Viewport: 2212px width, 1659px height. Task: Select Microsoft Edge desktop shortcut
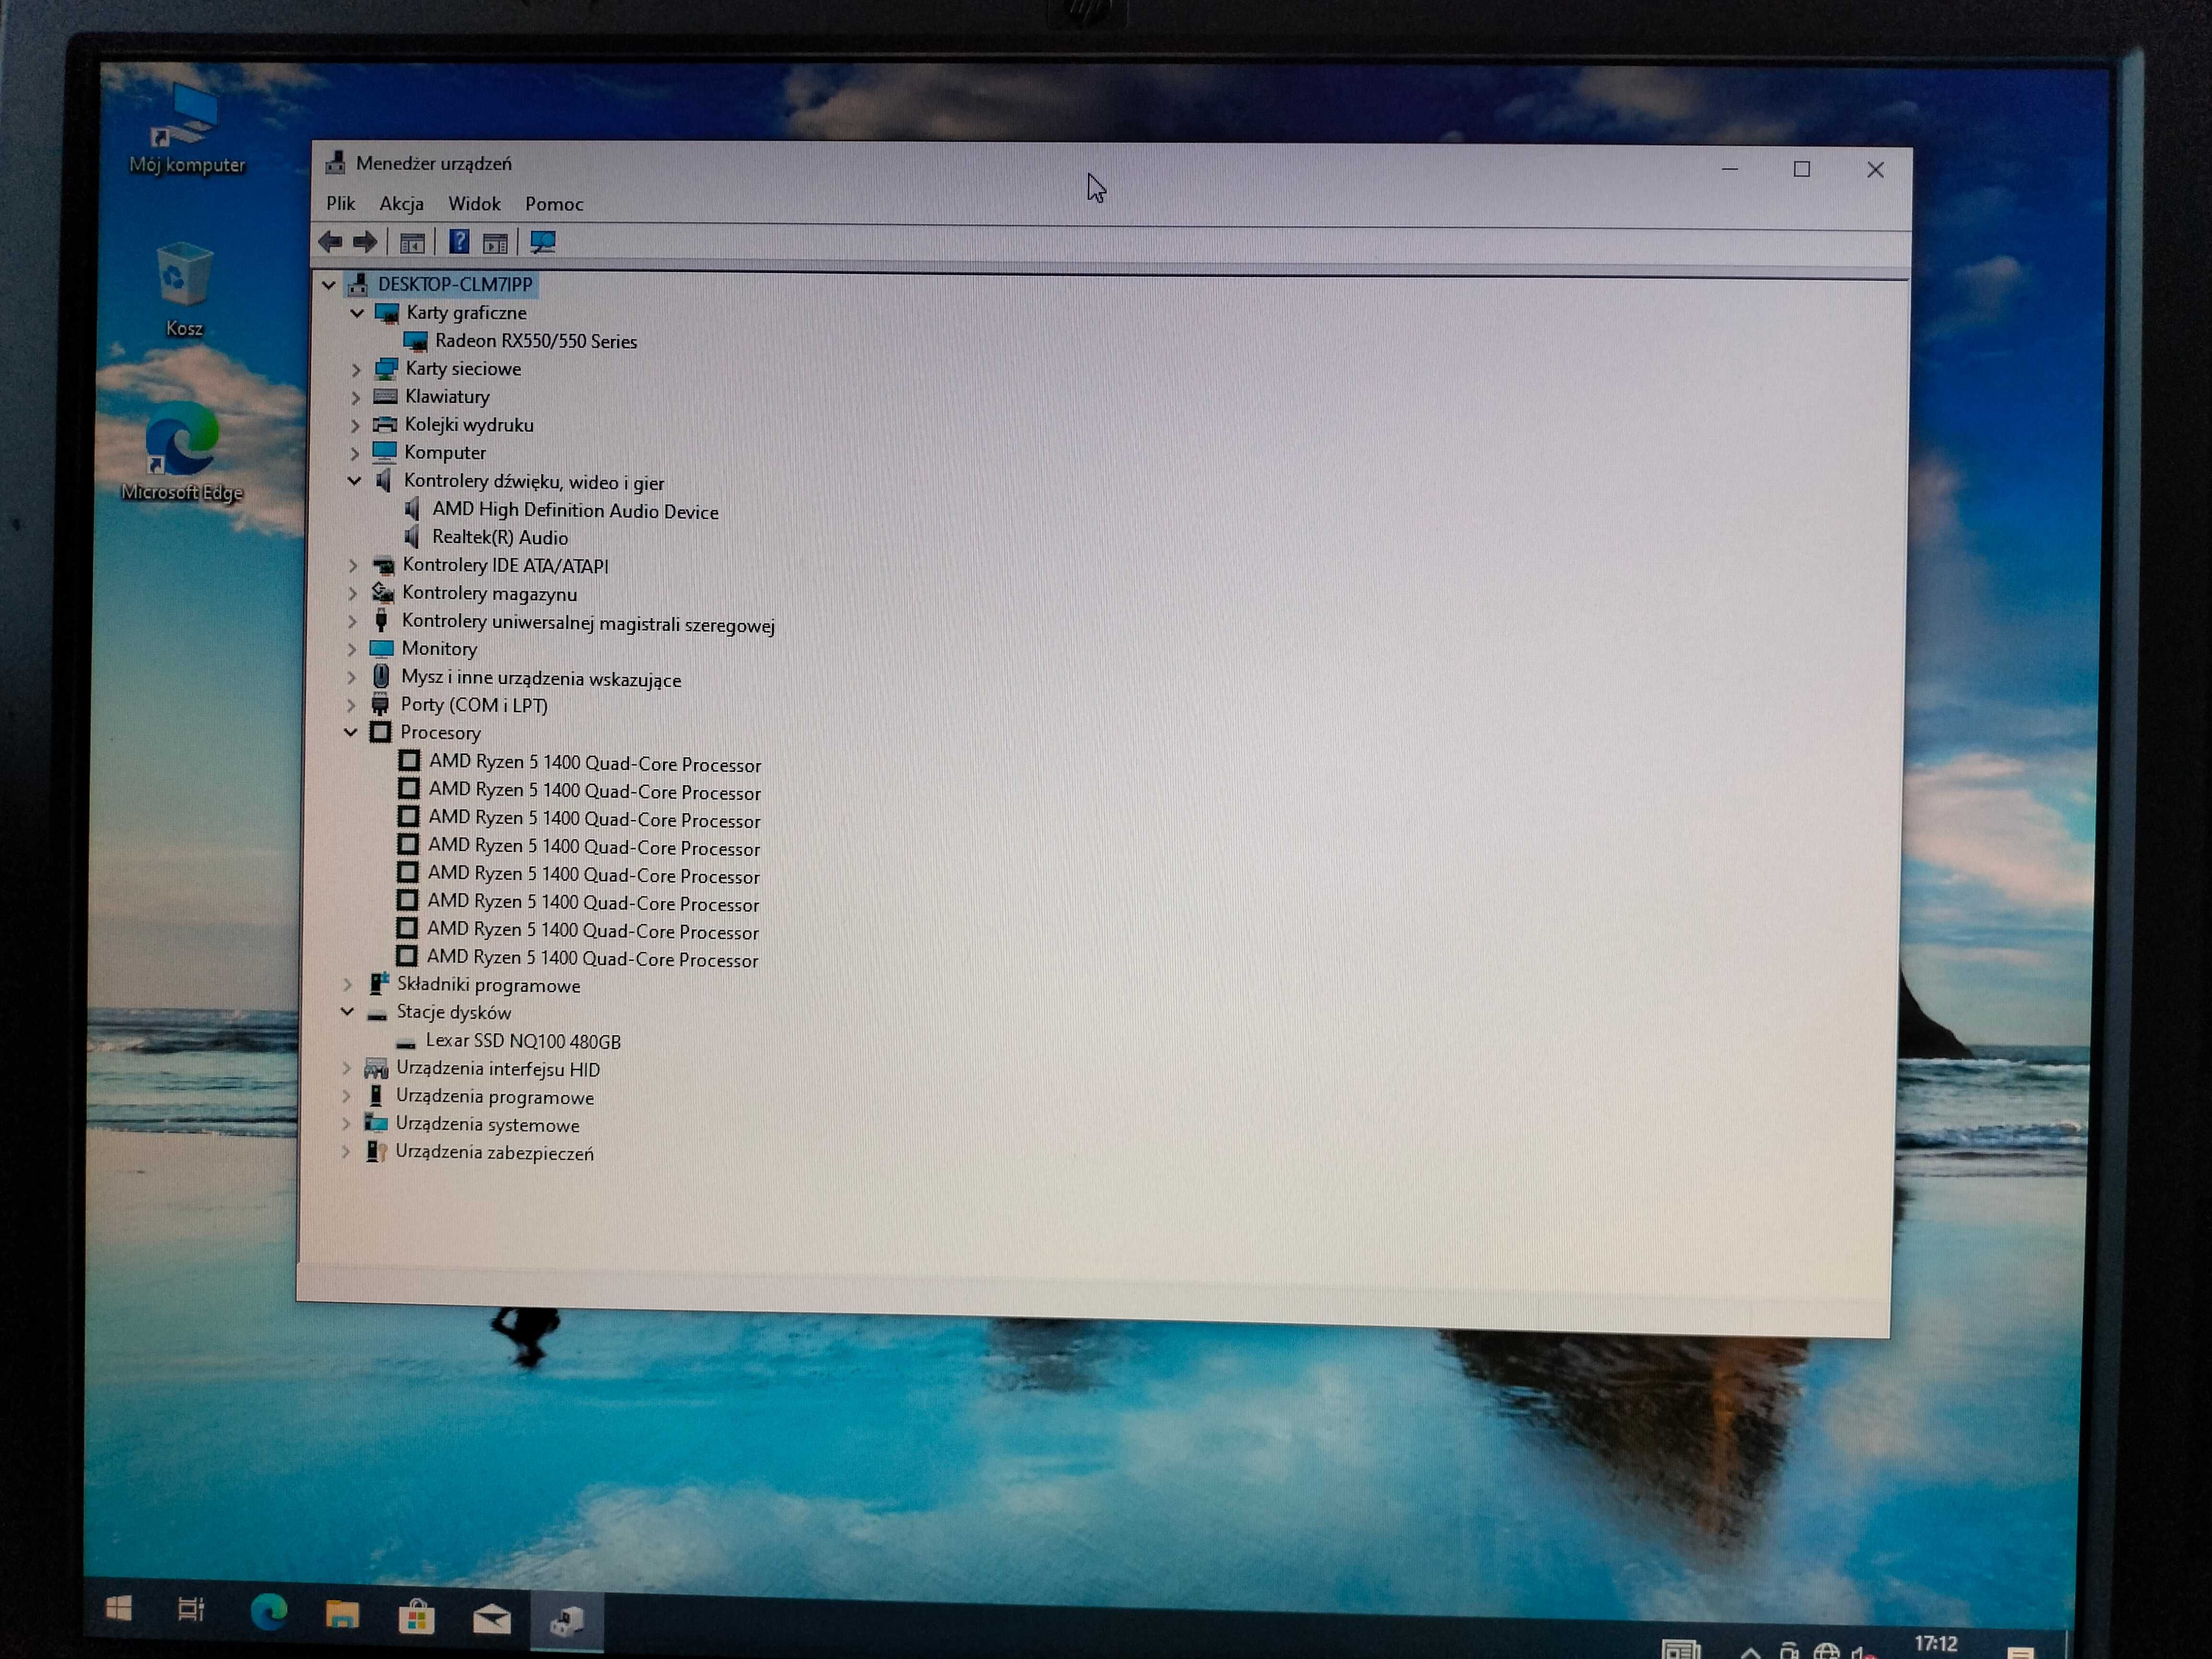(x=182, y=452)
